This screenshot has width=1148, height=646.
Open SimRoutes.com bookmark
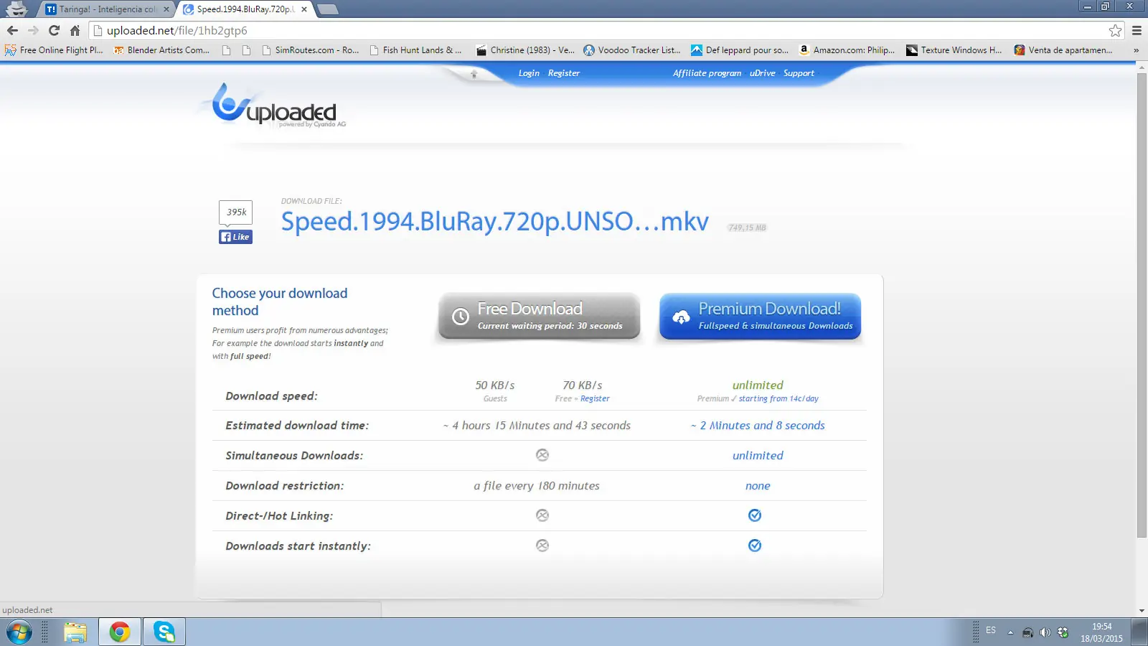(x=311, y=50)
